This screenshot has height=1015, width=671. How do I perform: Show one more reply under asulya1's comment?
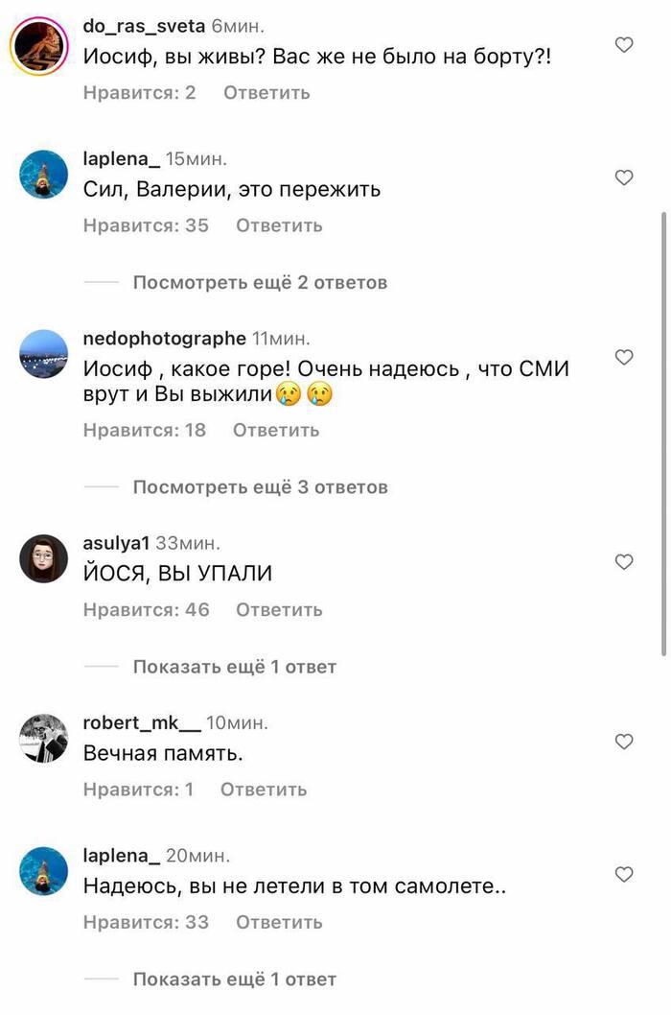pyautogui.click(x=235, y=667)
